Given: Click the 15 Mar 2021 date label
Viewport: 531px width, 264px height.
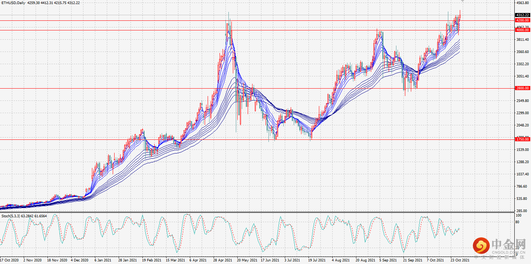Looking at the screenshot, I should pos(175,260).
